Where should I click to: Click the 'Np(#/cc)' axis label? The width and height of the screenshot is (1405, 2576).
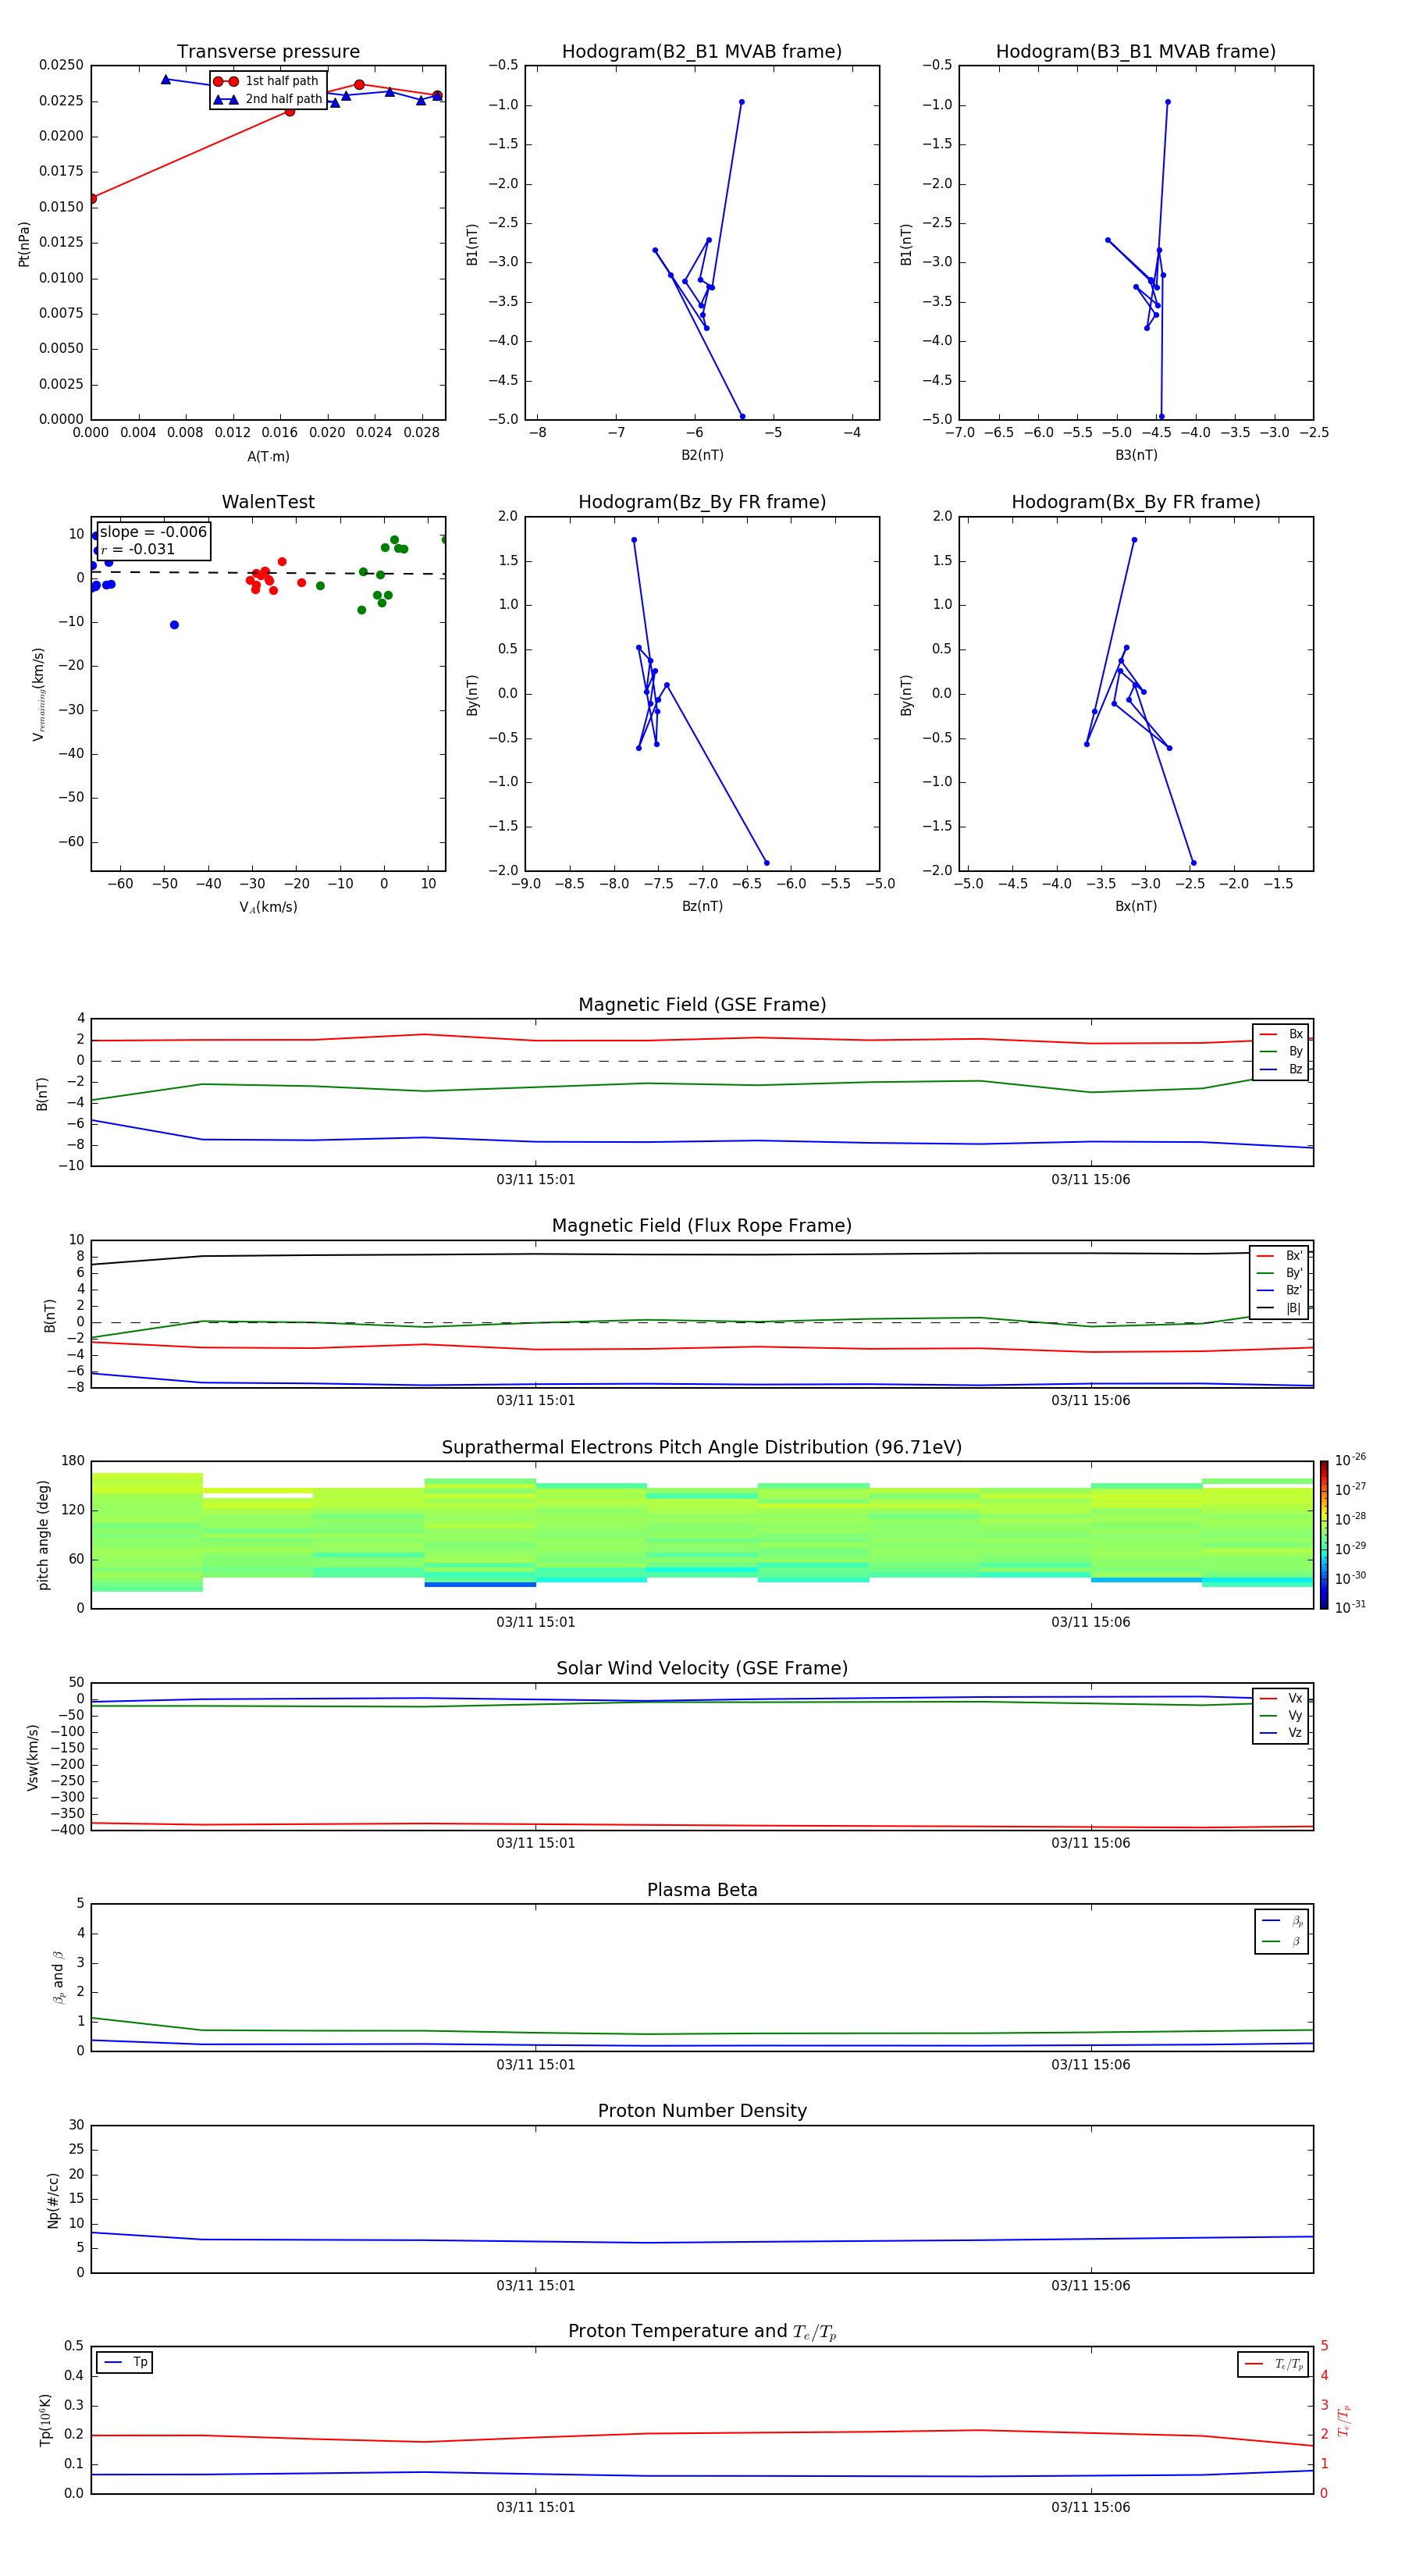[53, 2200]
